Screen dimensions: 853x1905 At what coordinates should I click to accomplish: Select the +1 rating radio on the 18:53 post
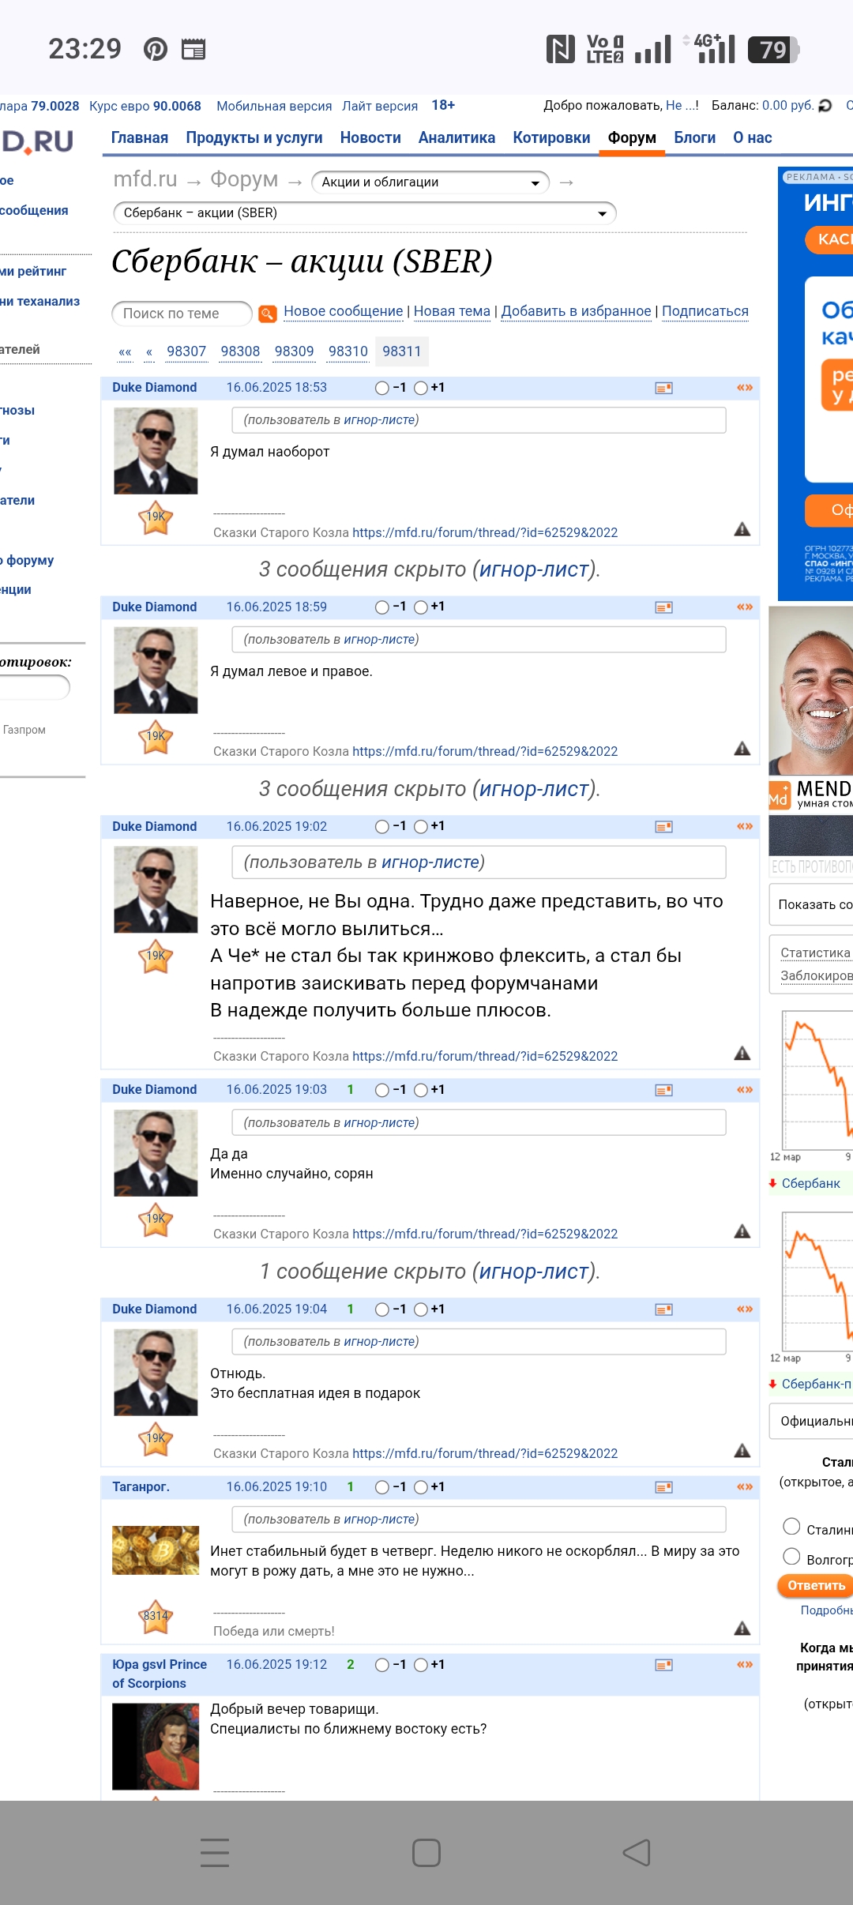[x=421, y=388]
